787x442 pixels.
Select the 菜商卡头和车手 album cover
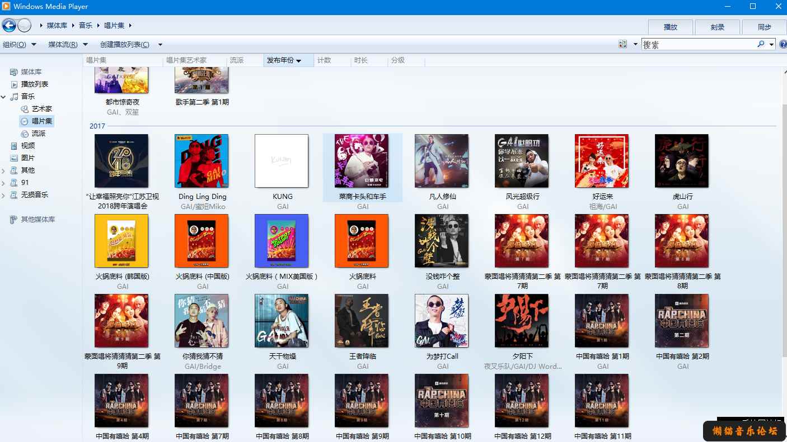(x=362, y=161)
